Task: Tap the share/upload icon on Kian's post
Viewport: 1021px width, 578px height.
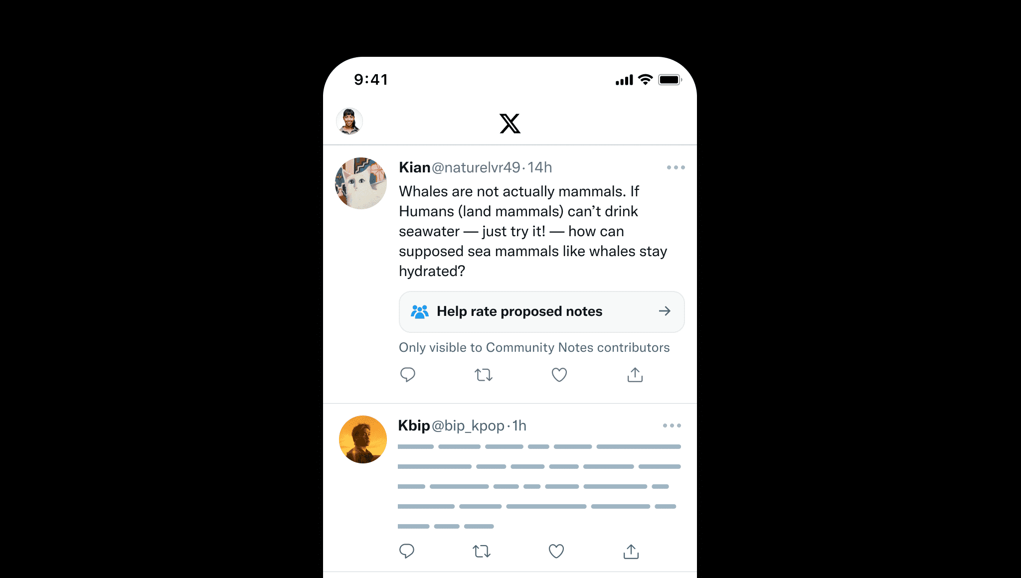Action: pos(635,374)
